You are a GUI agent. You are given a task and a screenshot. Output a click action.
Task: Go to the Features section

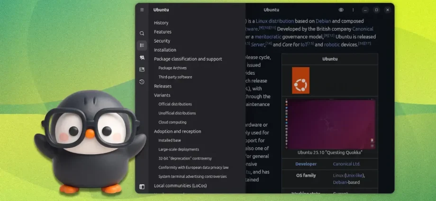click(x=163, y=32)
